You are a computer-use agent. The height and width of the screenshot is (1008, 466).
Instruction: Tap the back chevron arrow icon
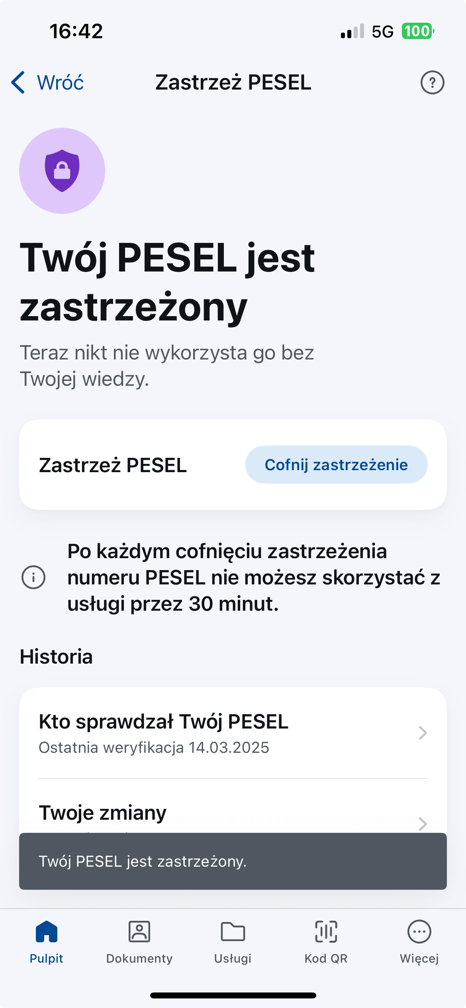(18, 82)
